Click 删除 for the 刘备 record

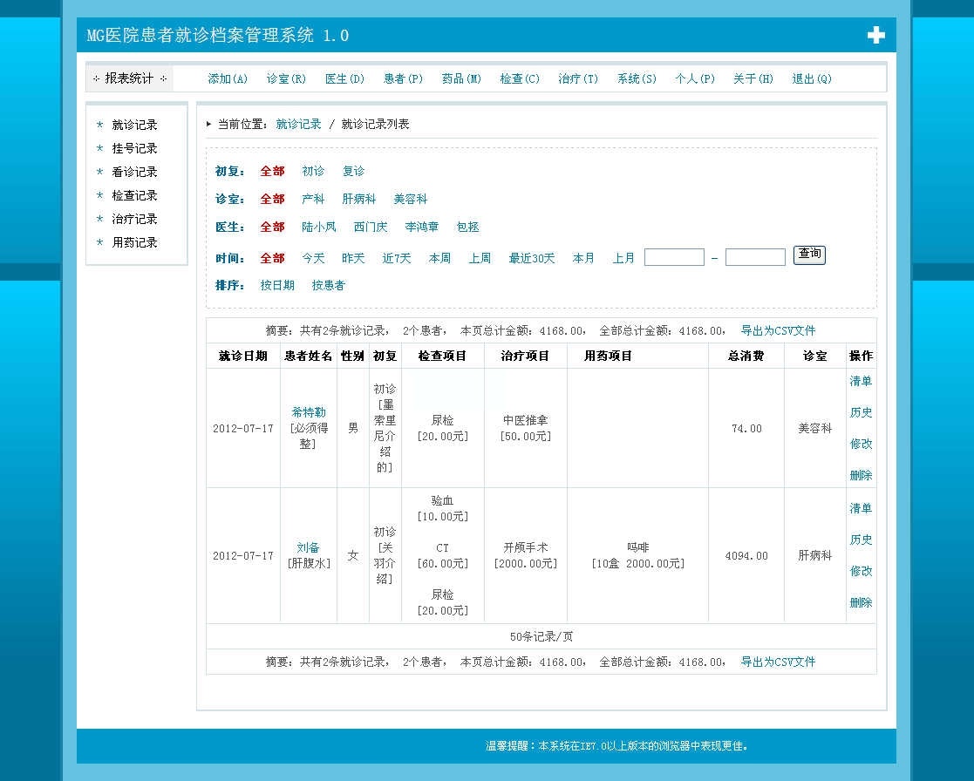pyautogui.click(x=861, y=602)
